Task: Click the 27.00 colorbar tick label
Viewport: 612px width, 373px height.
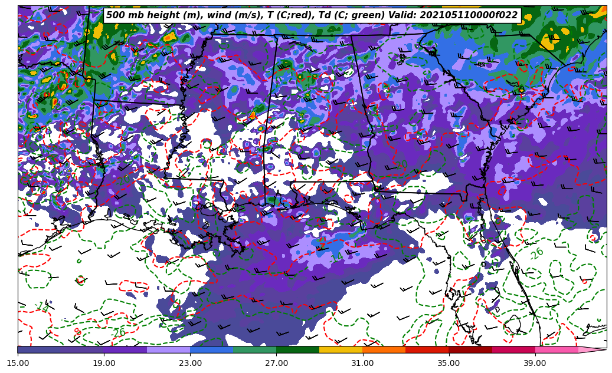Action: (x=276, y=363)
